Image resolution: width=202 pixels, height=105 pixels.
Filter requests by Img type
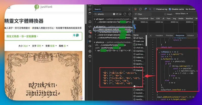click(174, 18)
